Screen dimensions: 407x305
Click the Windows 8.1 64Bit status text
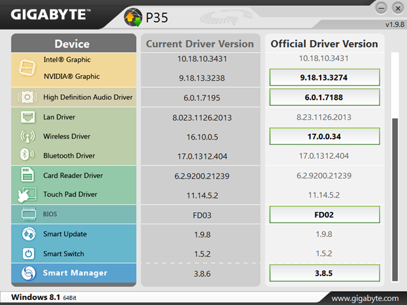(44, 297)
